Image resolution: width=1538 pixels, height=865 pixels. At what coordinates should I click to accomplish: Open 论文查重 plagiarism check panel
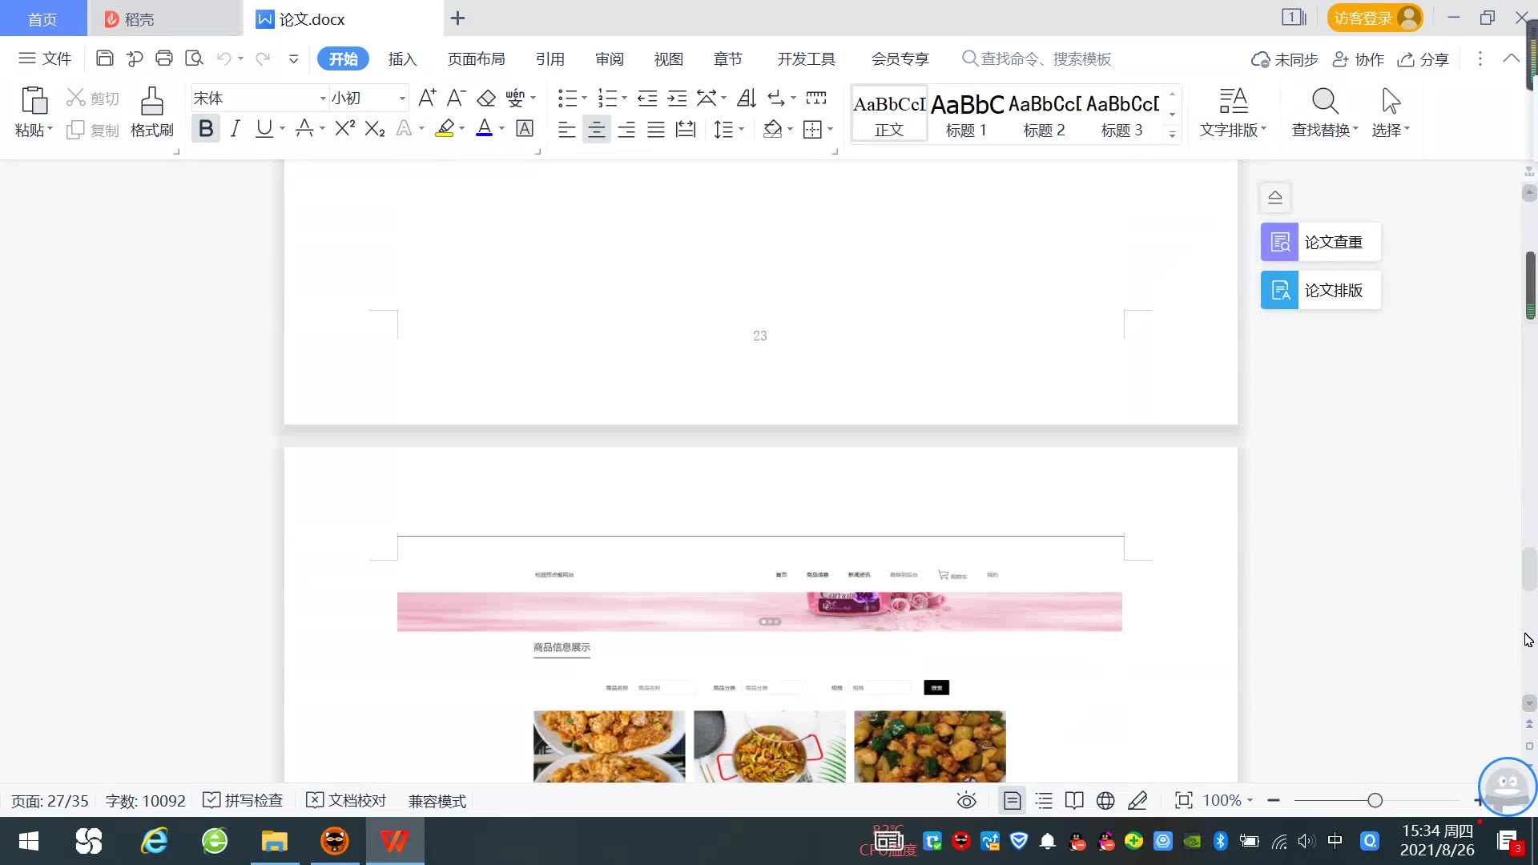click(1320, 242)
